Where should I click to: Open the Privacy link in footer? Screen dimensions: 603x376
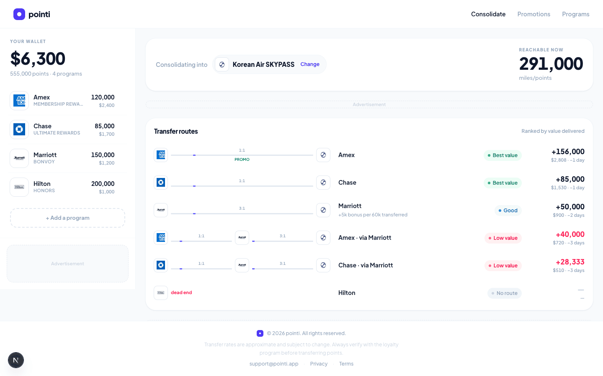(319, 364)
